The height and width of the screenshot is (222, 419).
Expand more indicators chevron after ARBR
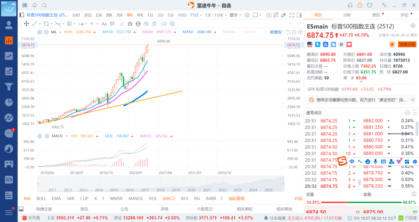[x=222, y=198]
